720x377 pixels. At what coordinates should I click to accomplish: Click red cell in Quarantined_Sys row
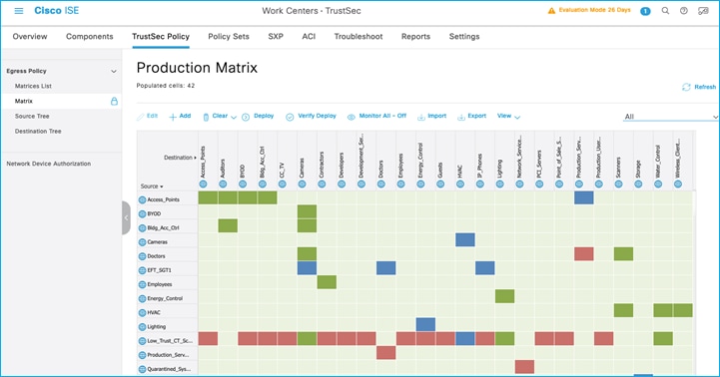click(x=524, y=367)
